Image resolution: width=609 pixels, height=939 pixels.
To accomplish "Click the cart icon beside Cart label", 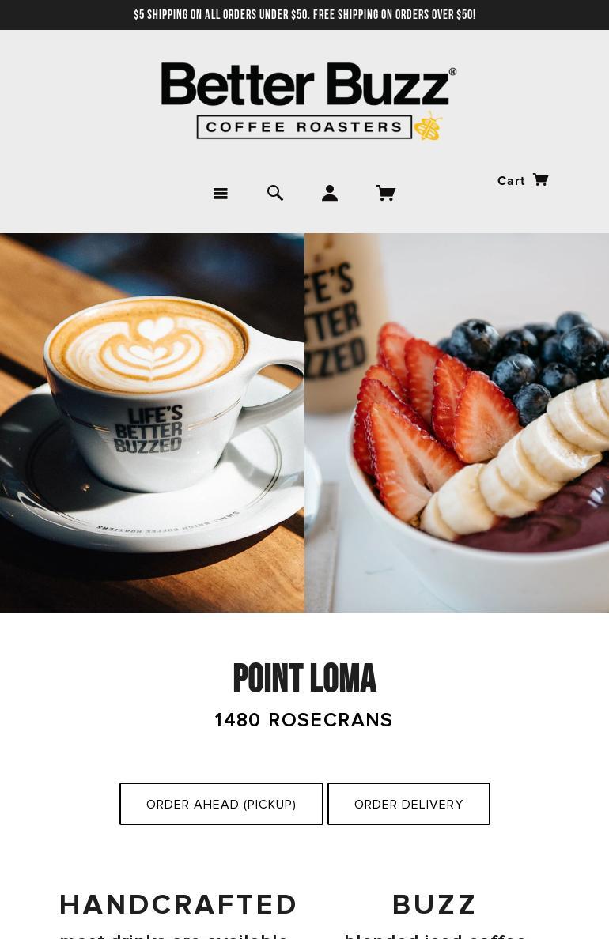I will coord(541,179).
